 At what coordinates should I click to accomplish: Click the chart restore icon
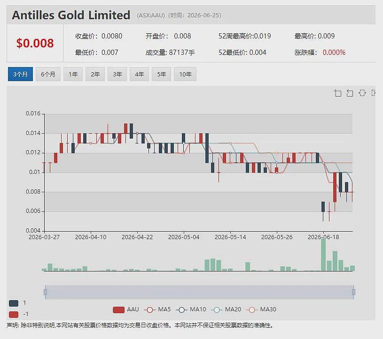pos(362,93)
